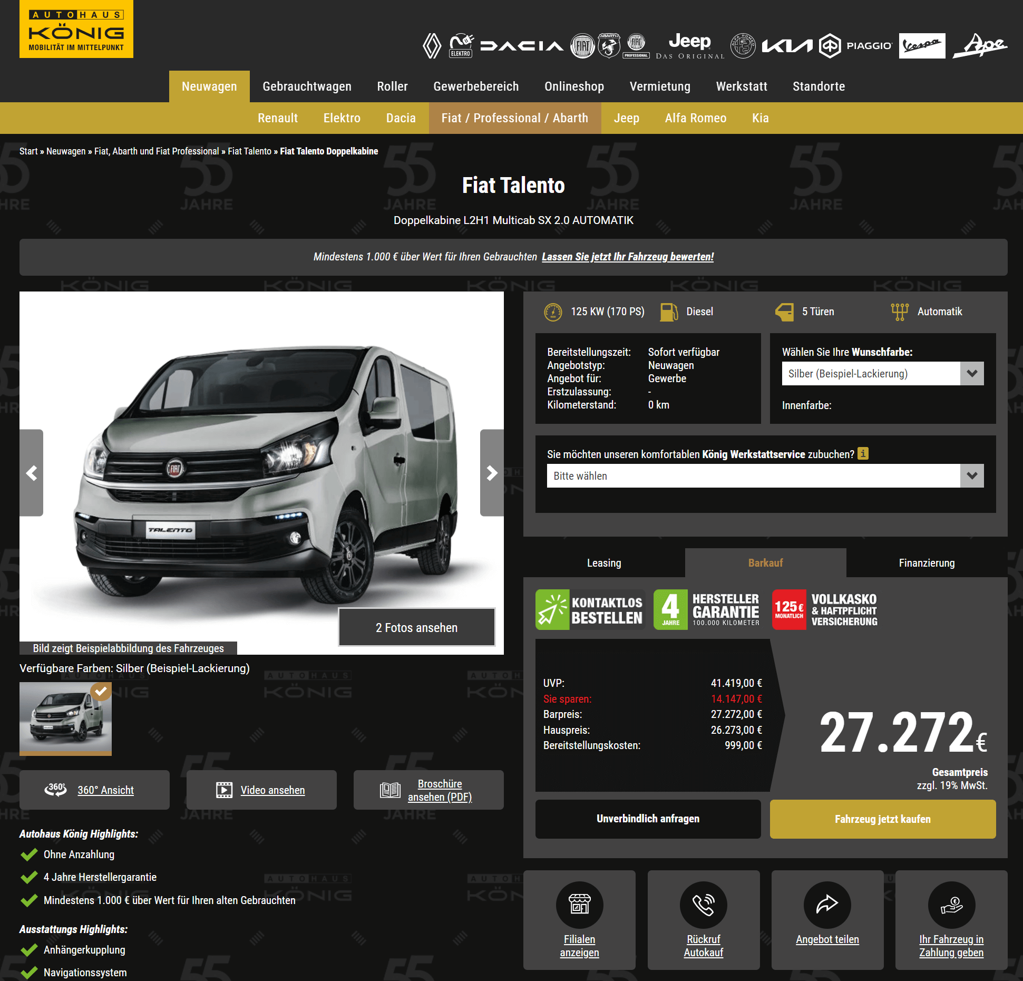
Task: Open the 'Video ansehen' link
Action: tap(272, 790)
